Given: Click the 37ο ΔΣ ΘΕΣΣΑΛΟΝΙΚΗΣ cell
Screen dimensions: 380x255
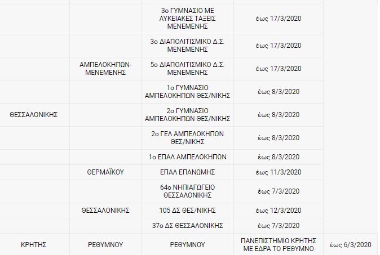Looking at the screenshot, I should pyautogui.click(x=188, y=226).
